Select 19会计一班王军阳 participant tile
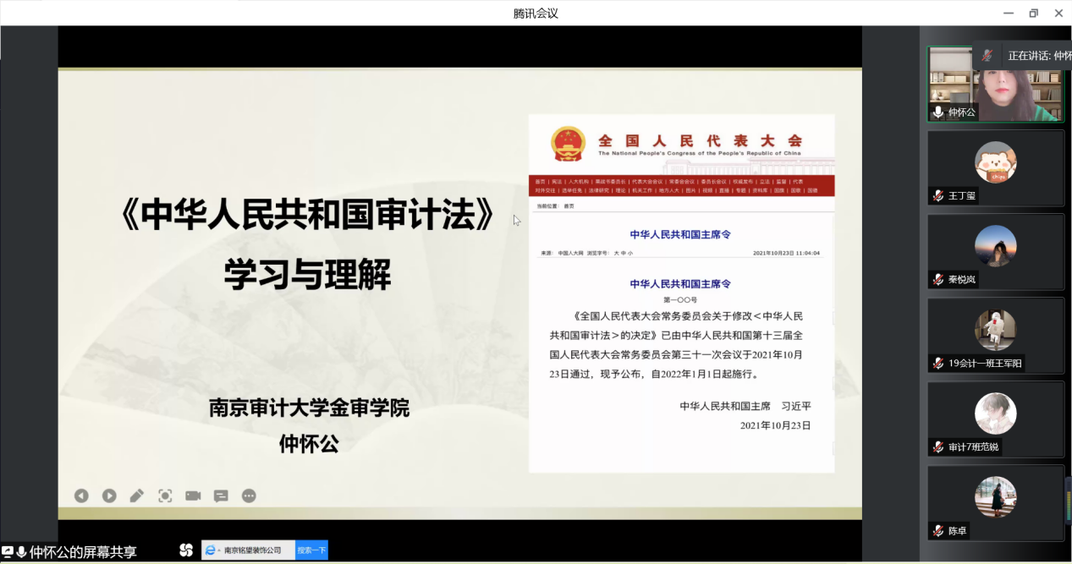The height and width of the screenshot is (564, 1072). tap(995, 336)
